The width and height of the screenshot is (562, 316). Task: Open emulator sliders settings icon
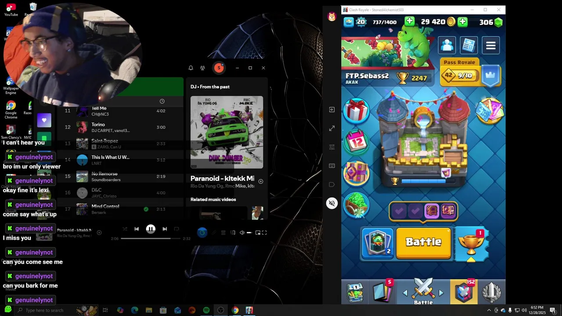[332, 147]
